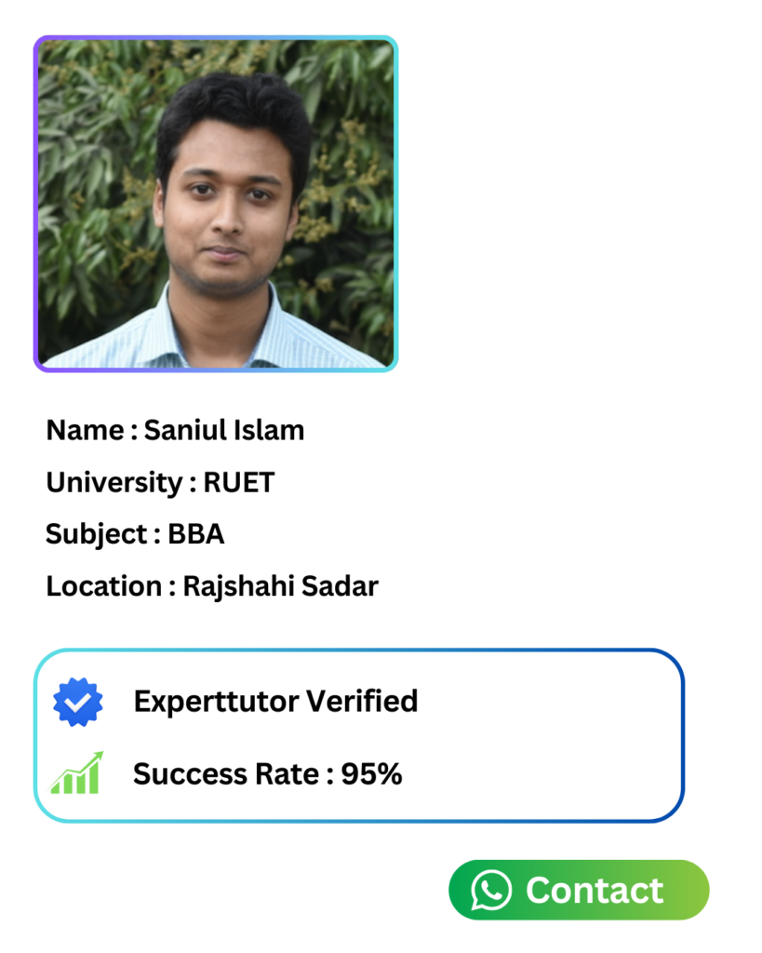Select the location 'Rajshahi Sadar'
Screen dimensions: 762x953
280,586
